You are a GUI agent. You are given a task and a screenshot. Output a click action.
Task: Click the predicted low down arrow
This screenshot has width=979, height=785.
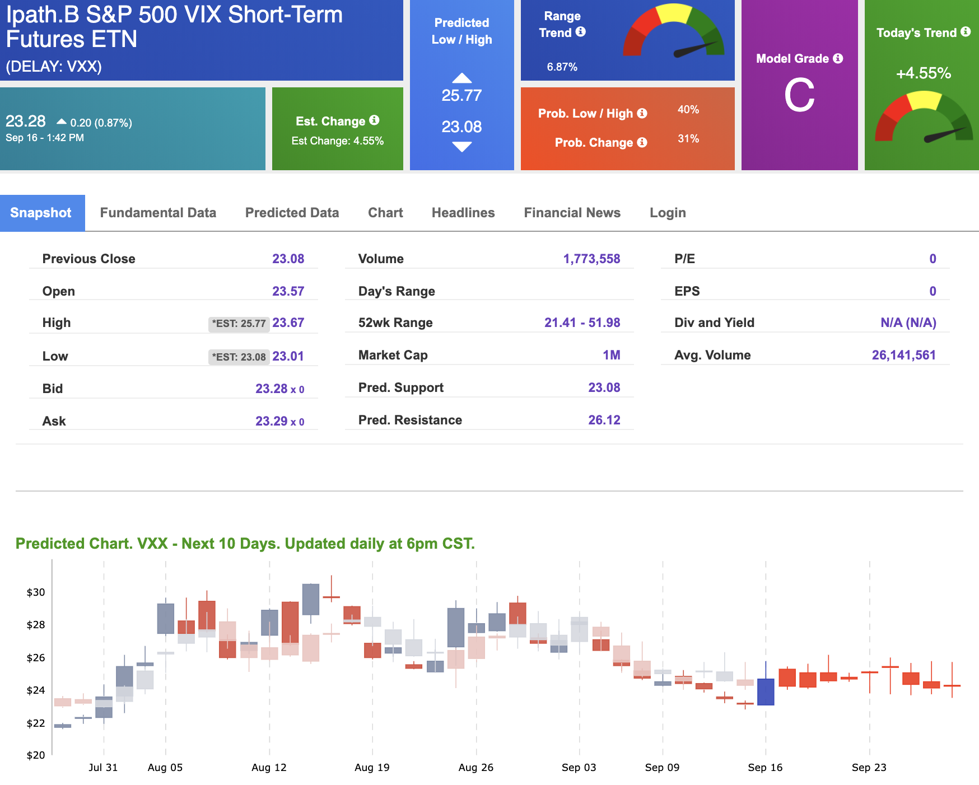coord(462,147)
